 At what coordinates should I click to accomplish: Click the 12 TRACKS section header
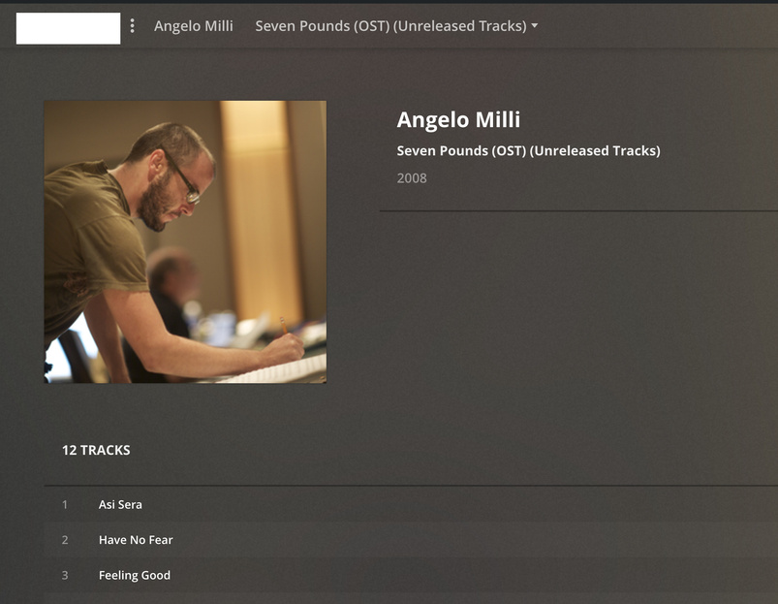tap(96, 450)
